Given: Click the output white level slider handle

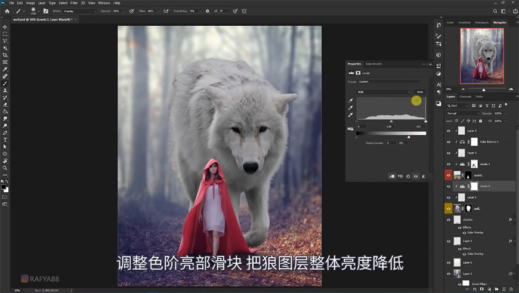Looking at the screenshot, I should pyautogui.click(x=409, y=137).
